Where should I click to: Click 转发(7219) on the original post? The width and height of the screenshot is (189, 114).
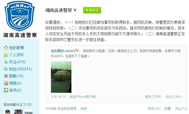tap(153, 97)
